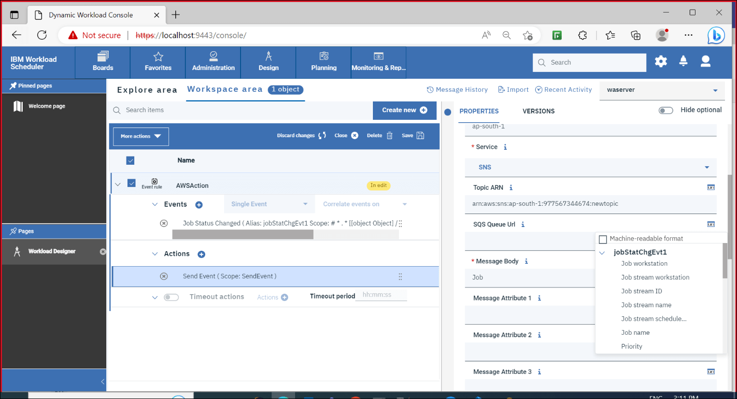The height and width of the screenshot is (399, 737).
Task: Select Job stream name variable
Action: coord(646,305)
